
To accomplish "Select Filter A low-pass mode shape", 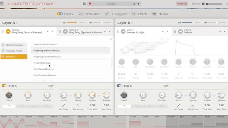I will (9, 106).
